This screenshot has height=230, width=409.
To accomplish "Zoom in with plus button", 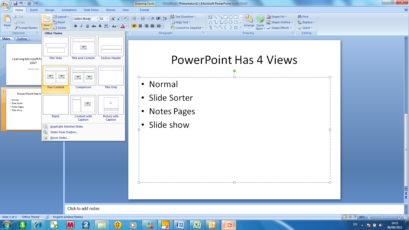I will (399, 217).
